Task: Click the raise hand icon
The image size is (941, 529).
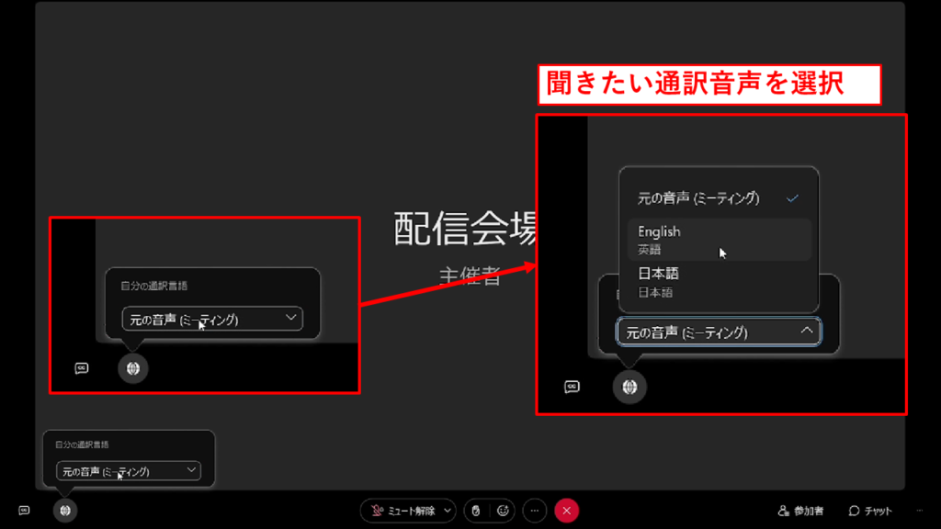Action: click(x=475, y=511)
